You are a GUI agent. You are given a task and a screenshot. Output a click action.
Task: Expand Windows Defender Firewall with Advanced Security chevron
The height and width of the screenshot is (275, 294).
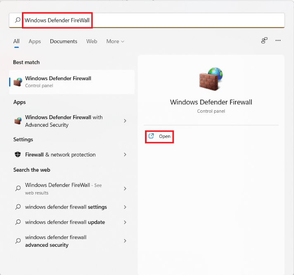point(125,121)
